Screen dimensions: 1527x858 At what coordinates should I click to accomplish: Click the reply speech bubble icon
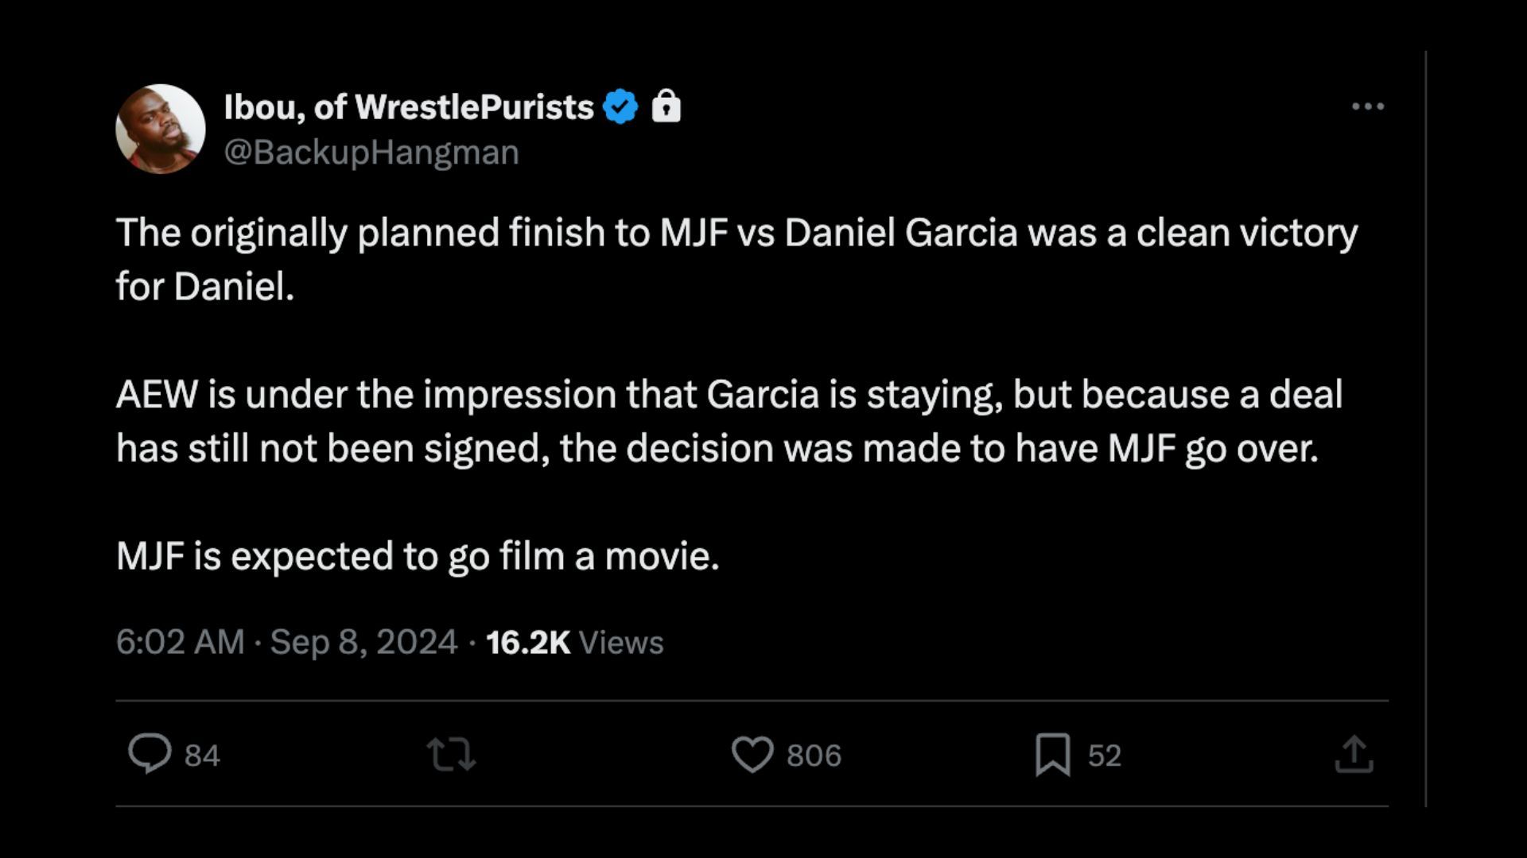point(150,753)
